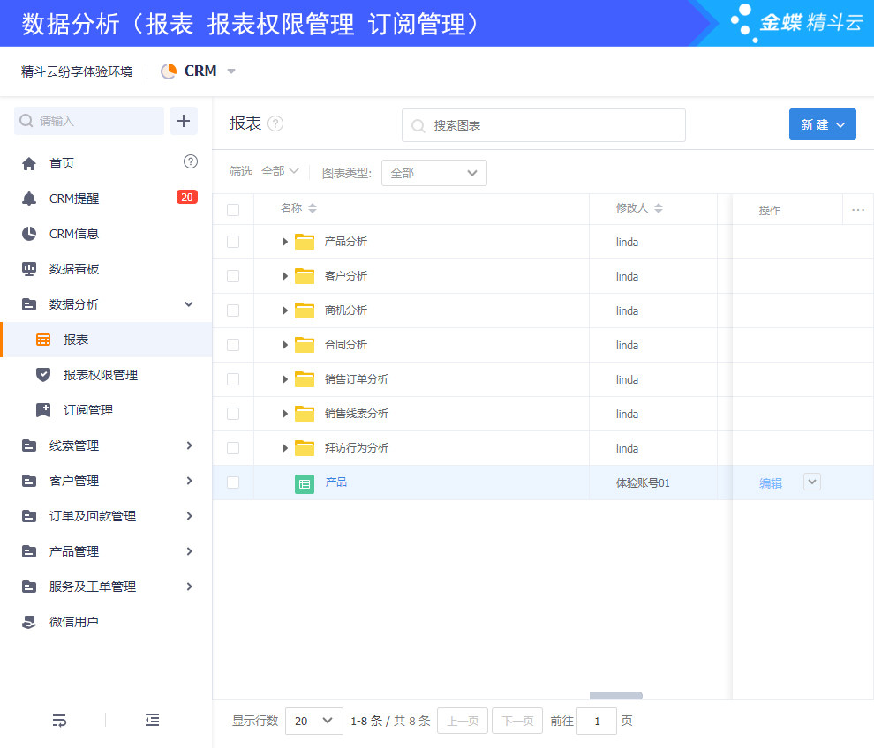Check the 销售订单分析 row checkbox
The height and width of the screenshot is (748, 874).
tap(233, 379)
